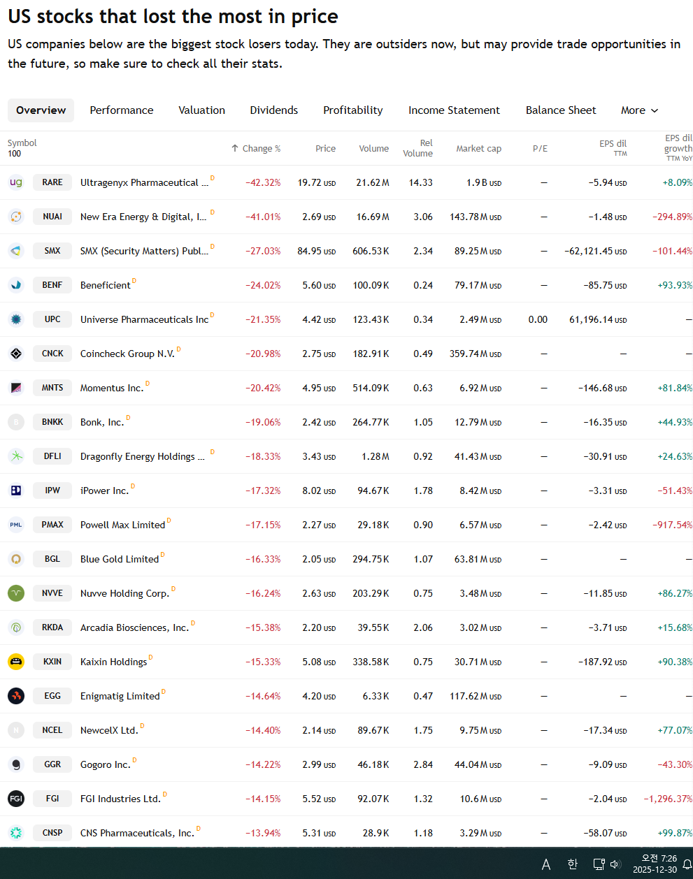This screenshot has width=693, height=879.
Task: Open the Balance Sheet tab
Action: point(561,110)
